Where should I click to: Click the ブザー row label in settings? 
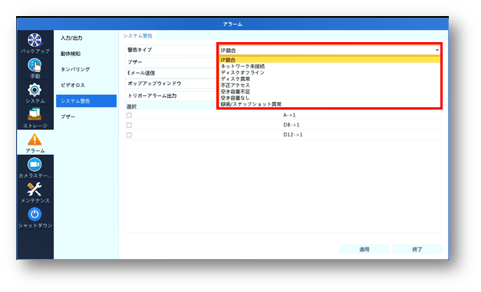click(x=135, y=62)
